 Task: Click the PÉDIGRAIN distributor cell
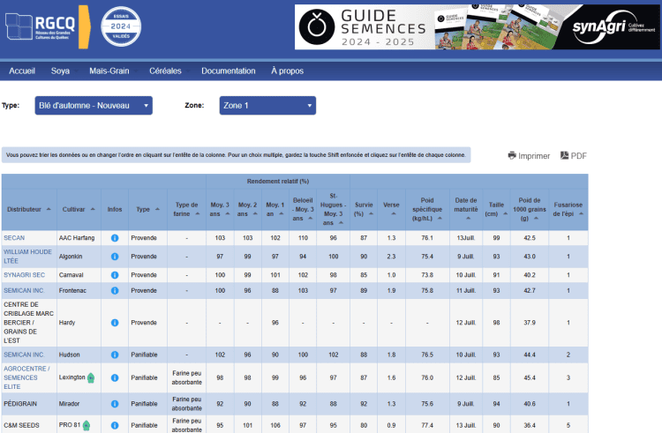point(29,404)
